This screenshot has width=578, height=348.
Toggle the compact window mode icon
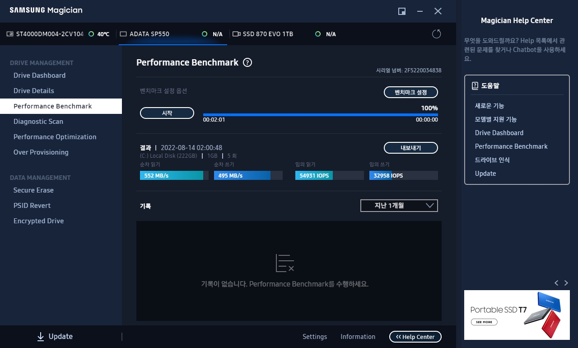(x=402, y=11)
